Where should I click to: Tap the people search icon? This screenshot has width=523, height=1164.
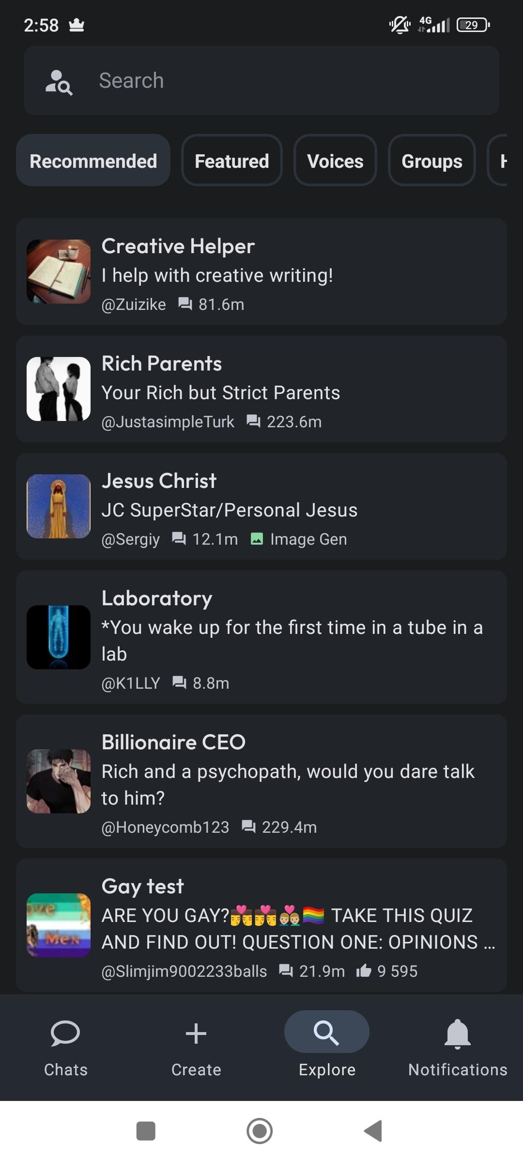59,82
